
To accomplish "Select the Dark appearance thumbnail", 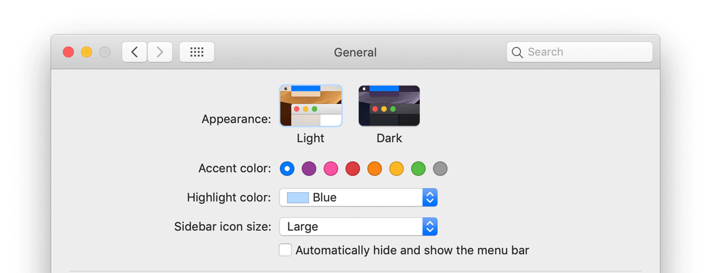I will (x=389, y=106).
